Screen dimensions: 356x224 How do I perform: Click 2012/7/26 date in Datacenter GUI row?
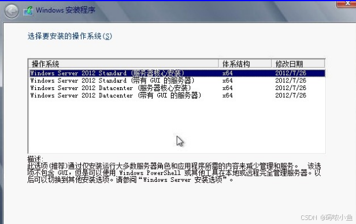[291, 95]
